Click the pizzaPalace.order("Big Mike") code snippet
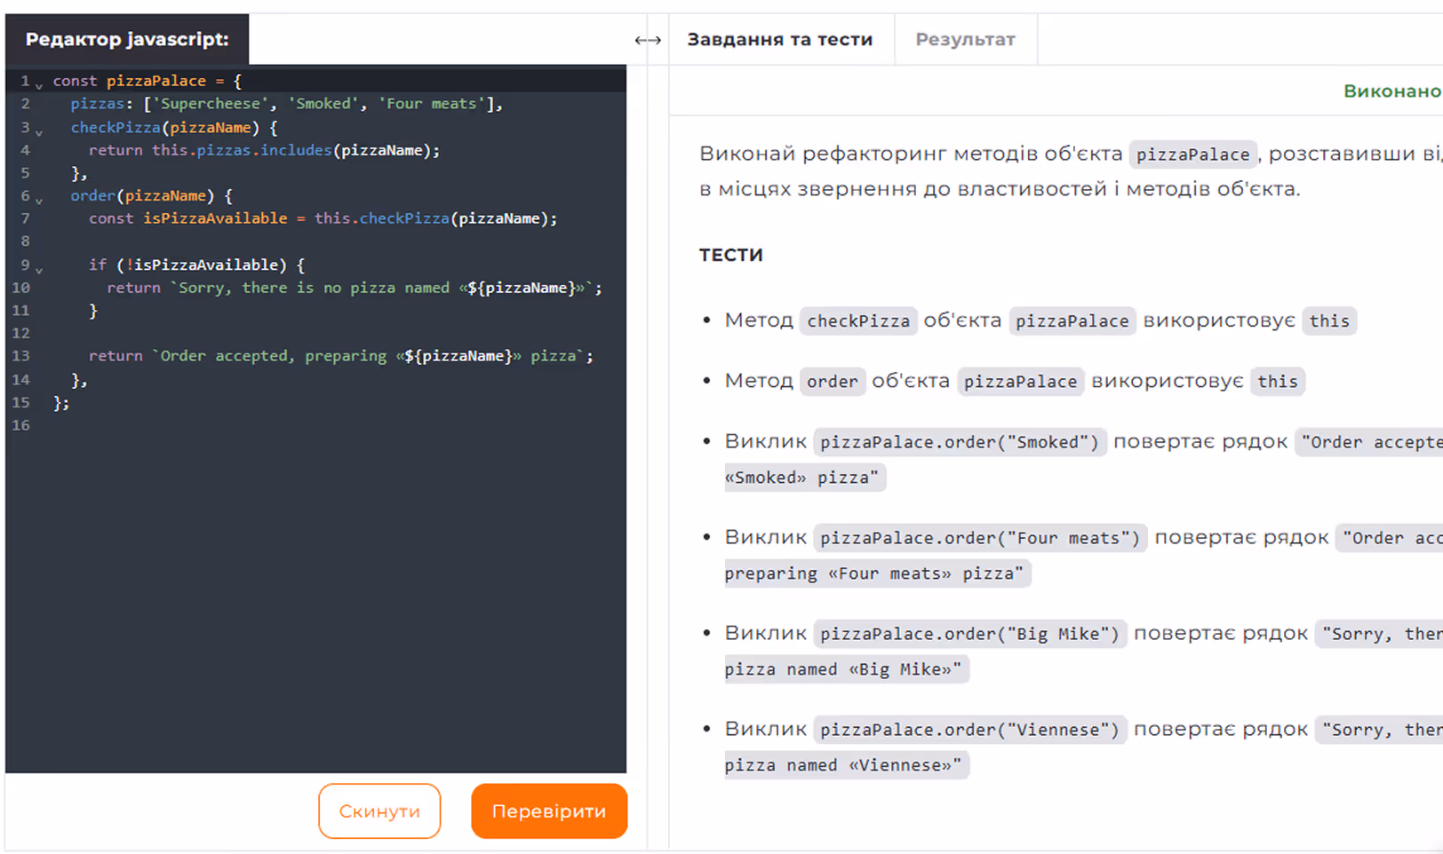 coord(969,633)
